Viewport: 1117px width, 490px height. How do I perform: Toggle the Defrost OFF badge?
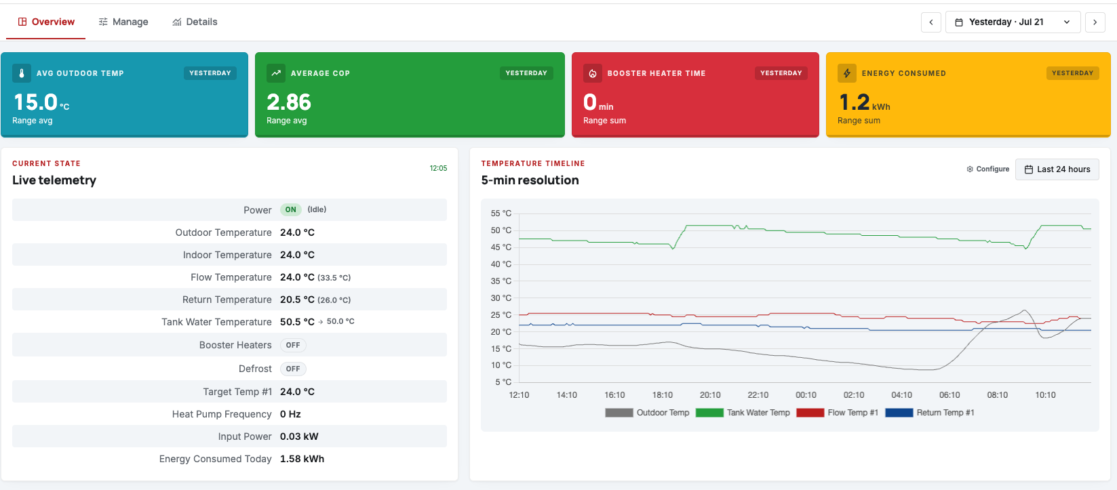coord(293,369)
